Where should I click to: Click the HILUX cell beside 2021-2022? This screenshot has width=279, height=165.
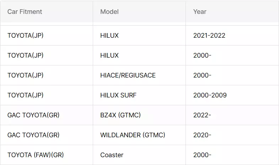tap(109, 36)
